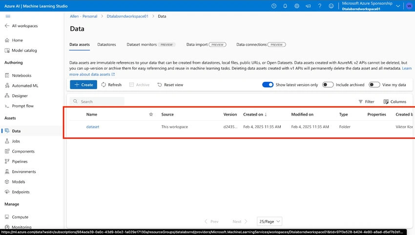Click the 'Folder' type cell

tap(345, 127)
